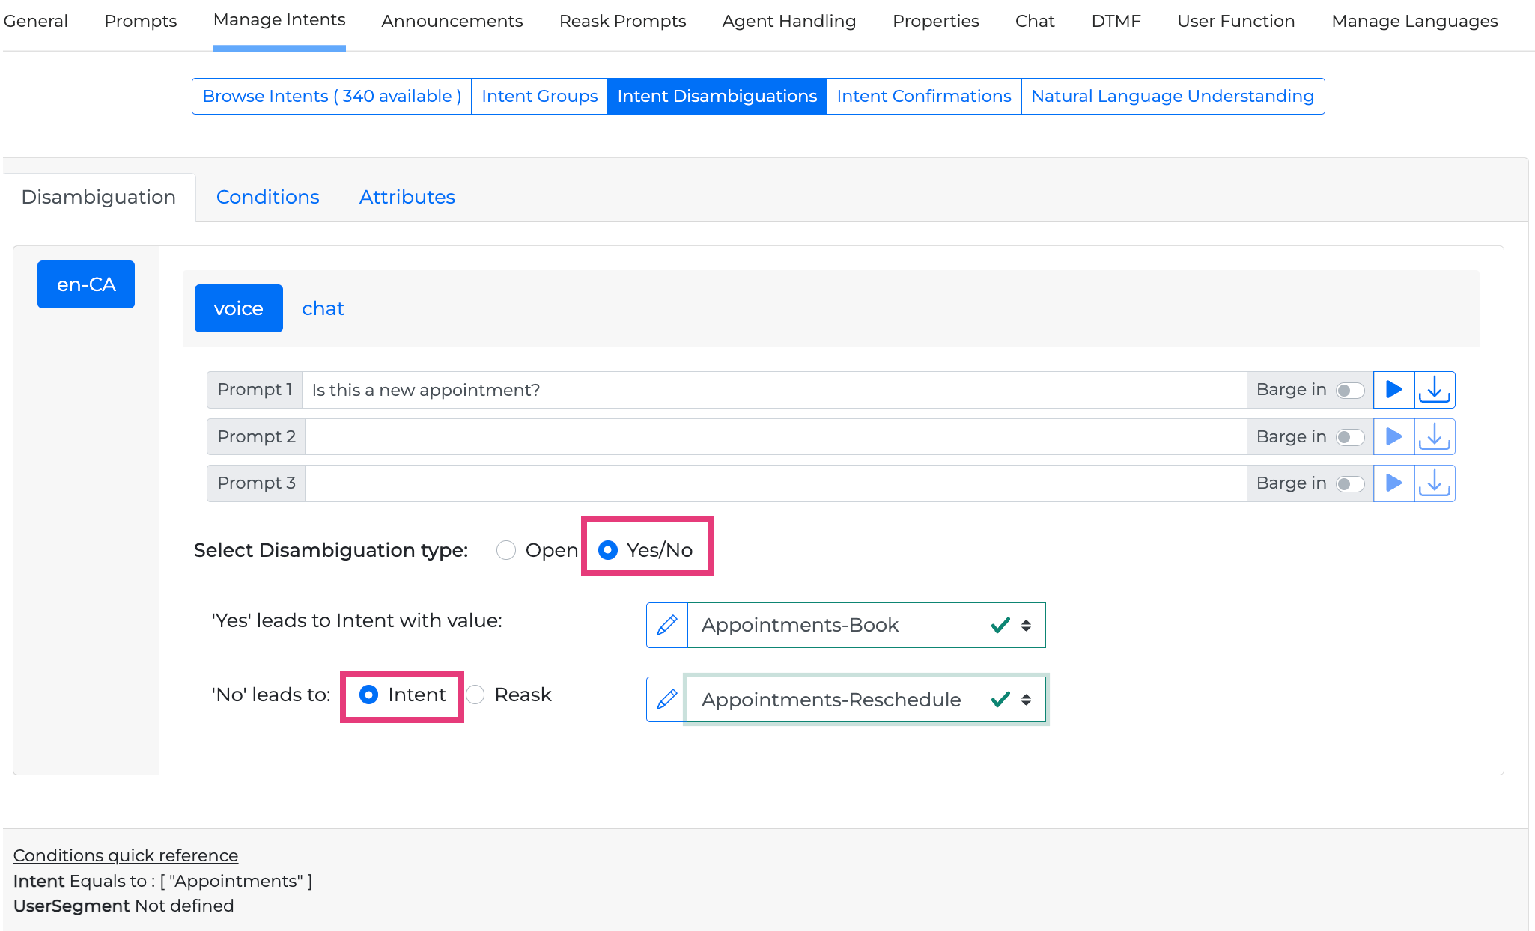This screenshot has width=1535, height=931.
Task: Choose Reask for 'No' leads to
Action: [x=475, y=695]
